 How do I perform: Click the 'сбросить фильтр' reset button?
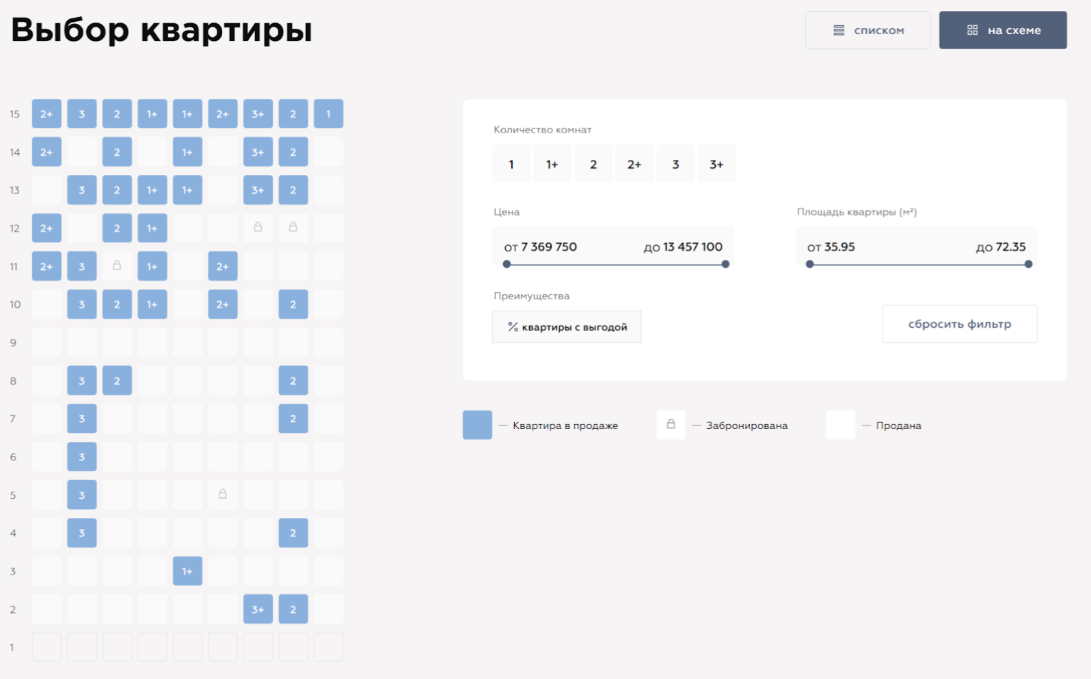pyautogui.click(x=960, y=324)
